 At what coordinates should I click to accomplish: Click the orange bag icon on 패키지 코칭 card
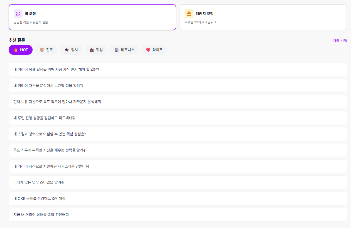tap(189, 13)
